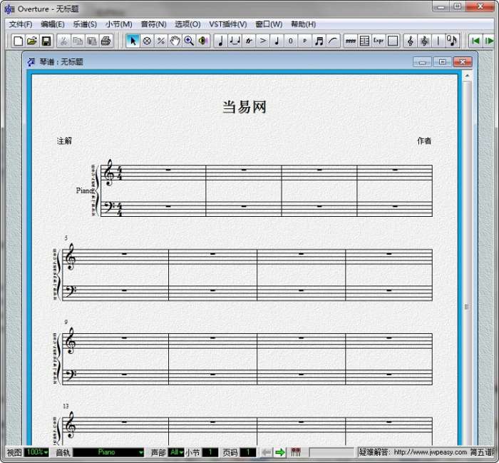Open the Expr expressions palette
This screenshot has height=463, width=499.
point(379,41)
